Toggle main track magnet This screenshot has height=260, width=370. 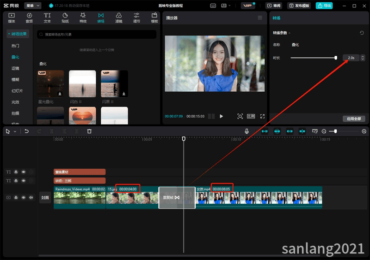pos(265,131)
